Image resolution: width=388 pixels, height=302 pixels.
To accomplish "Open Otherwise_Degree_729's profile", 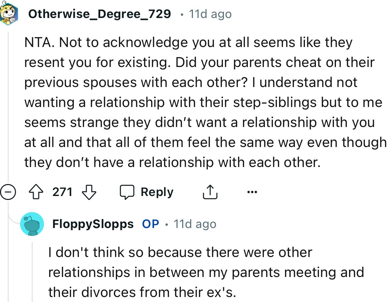I will pyautogui.click(x=99, y=14).
